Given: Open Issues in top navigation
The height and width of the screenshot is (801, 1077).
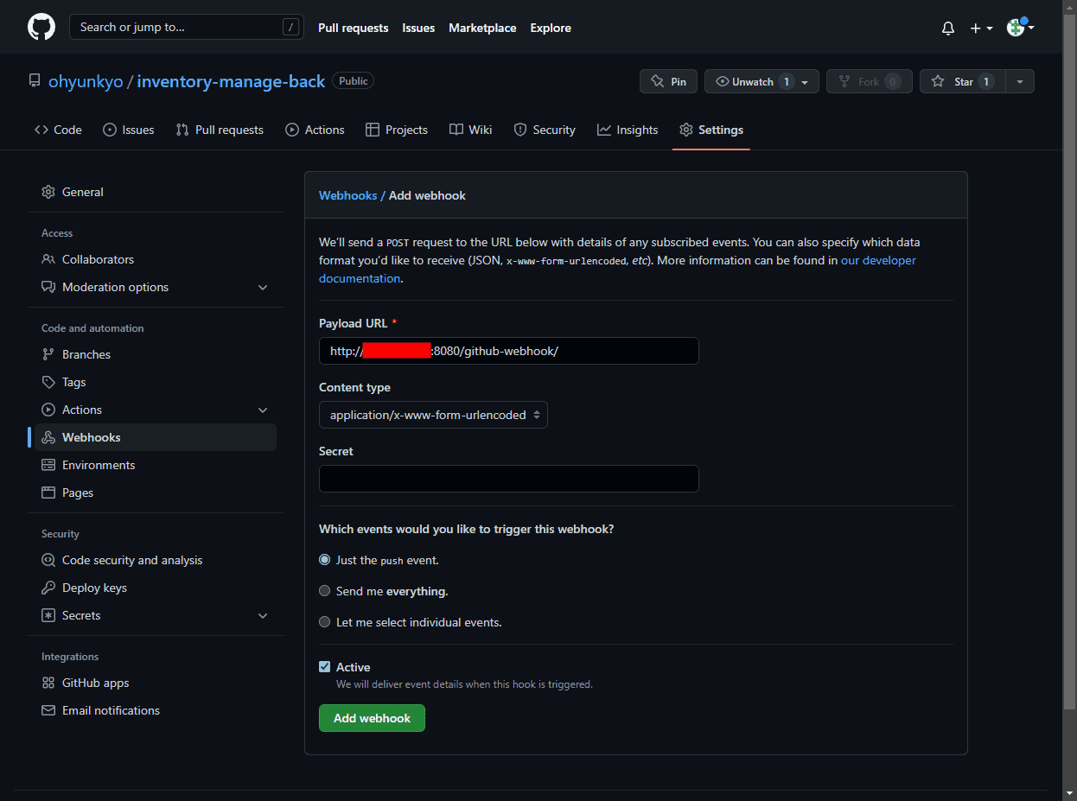Looking at the screenshot, I should (x=418, y=28).
